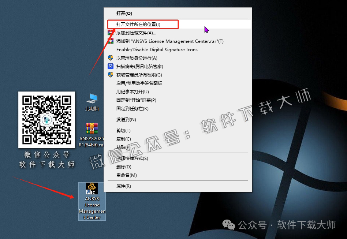Image resolution: width=347 pixels, height=239 pixels.
Task: Click 打开(O) at the top of the menu
Action: coord(124,13)
